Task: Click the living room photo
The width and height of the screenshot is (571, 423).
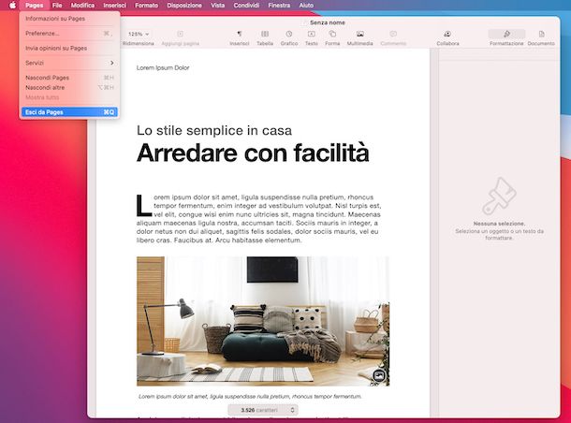Action: coord(263,321)
